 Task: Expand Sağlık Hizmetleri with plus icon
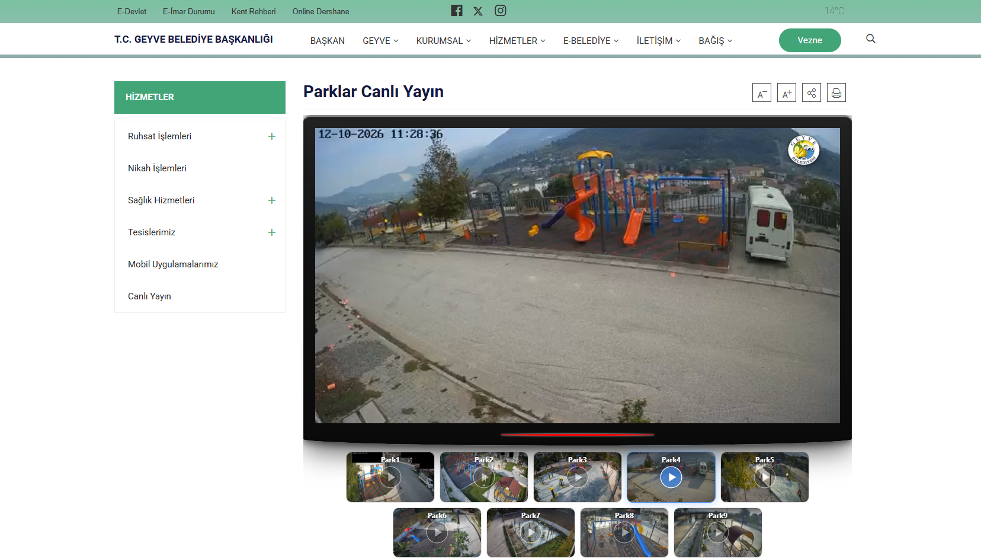click(272, 200)
